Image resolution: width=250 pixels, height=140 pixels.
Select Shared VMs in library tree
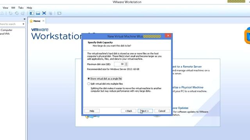5,34
